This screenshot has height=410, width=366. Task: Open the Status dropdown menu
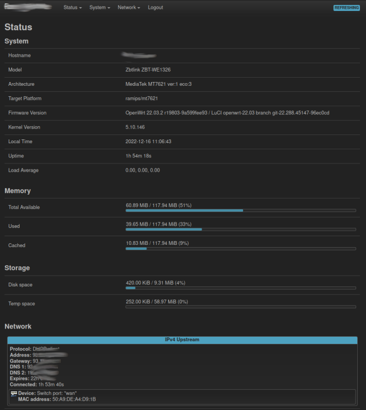point(73,8)
